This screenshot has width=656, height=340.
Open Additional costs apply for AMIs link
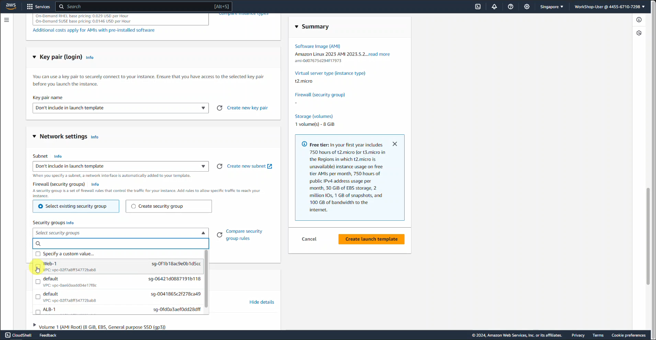coord(93,30)
